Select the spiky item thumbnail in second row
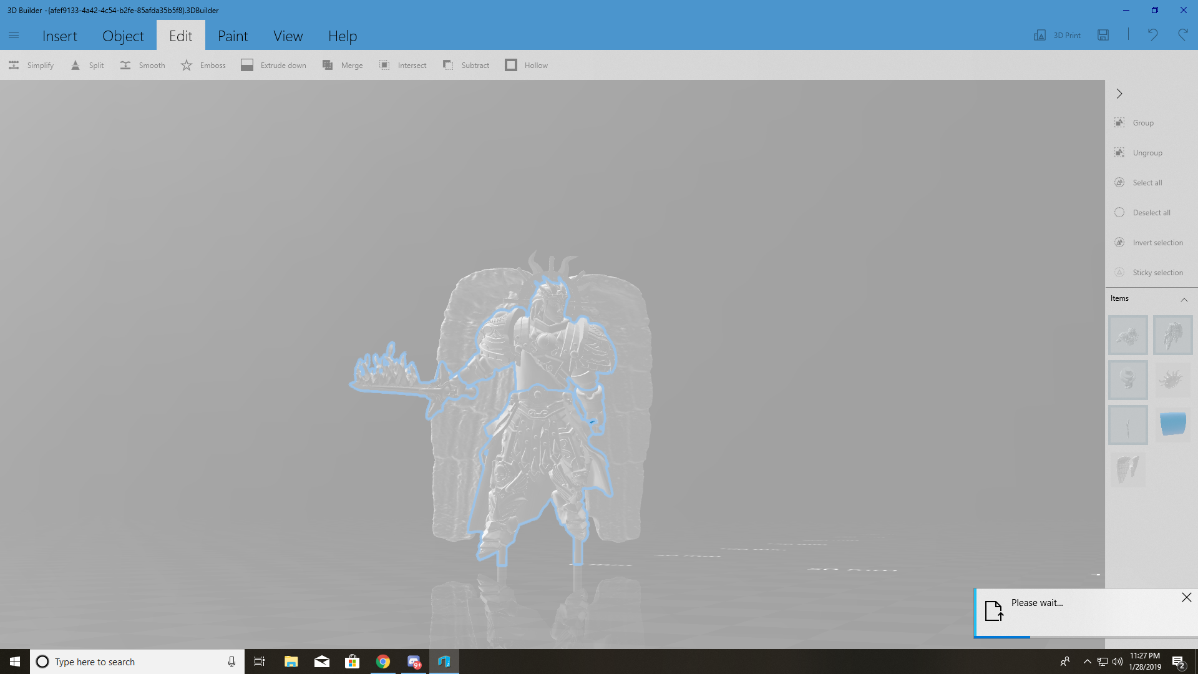This screenshot has height=674, width=1198. (1172, 380)
